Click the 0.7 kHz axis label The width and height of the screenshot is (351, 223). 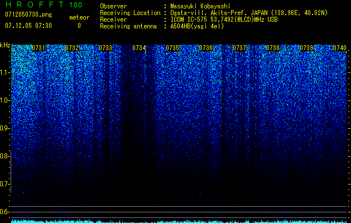5,184
